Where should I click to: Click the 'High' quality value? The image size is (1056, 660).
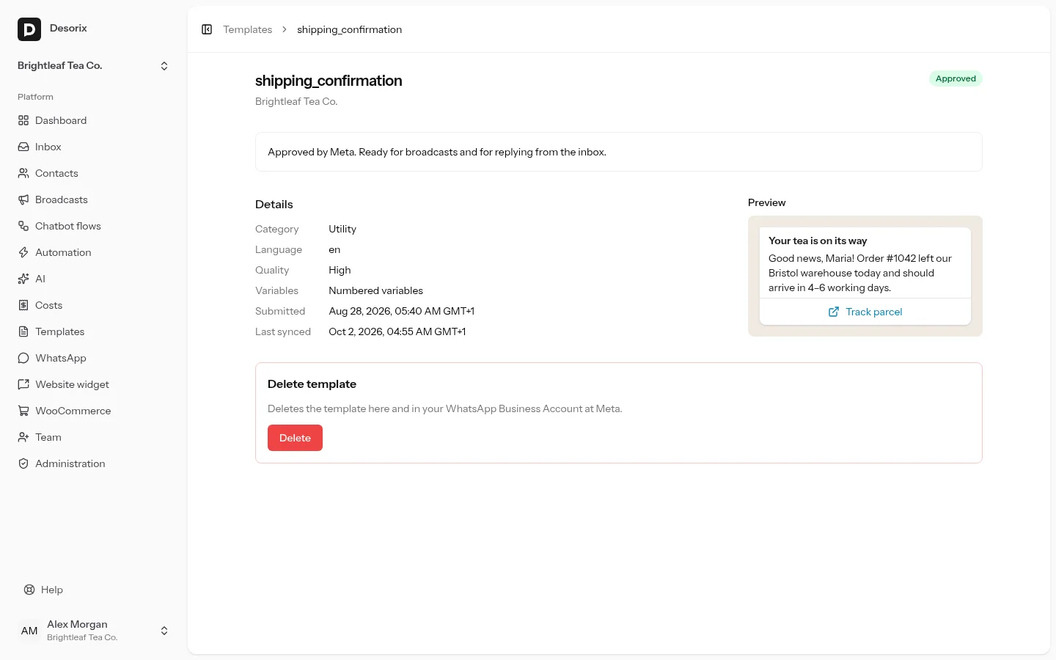coord(340,270)
